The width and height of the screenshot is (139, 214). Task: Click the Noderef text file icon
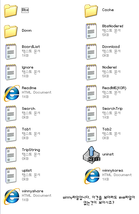(x=91, y=72)
